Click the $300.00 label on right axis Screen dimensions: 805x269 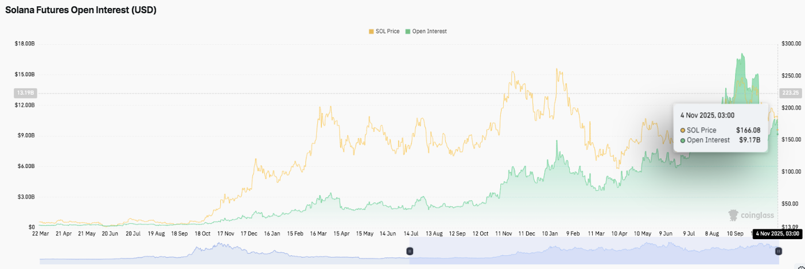pos(791,44)
